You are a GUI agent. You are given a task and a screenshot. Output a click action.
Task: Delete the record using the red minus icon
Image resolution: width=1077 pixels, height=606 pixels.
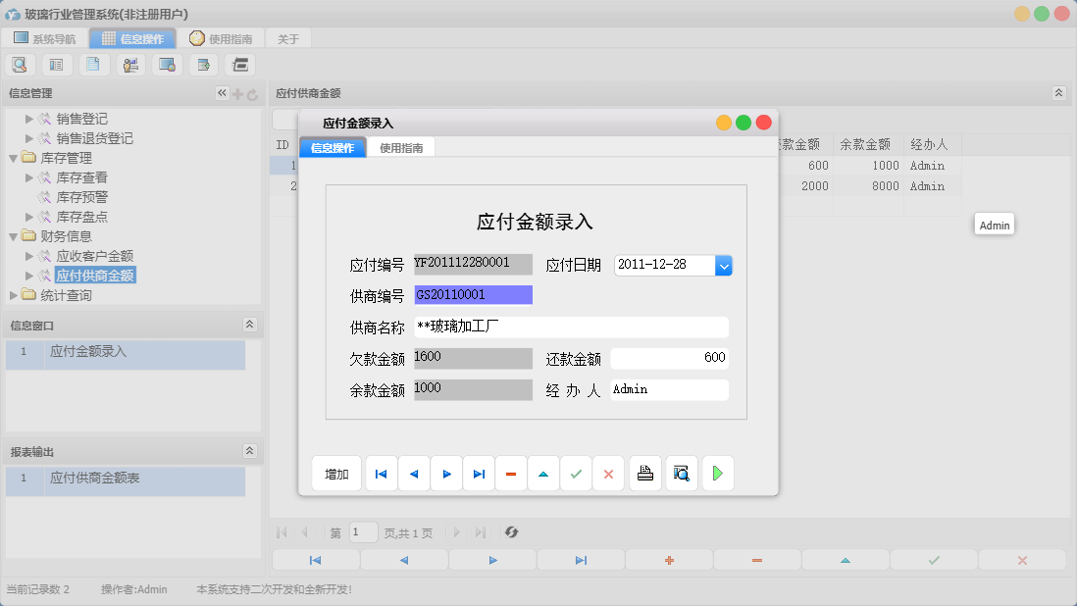pos(511,473)
